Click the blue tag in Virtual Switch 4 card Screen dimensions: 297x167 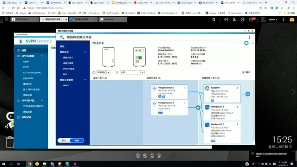pos(160,113)
